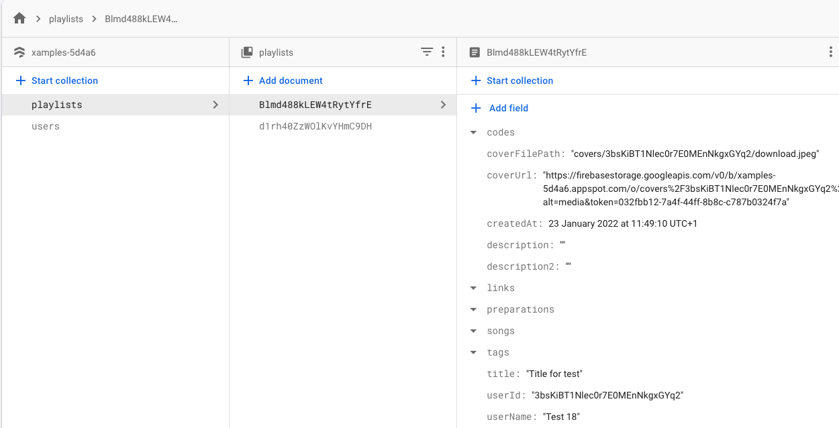839x428 pixels.
Task: Click the database icon beside xamples-5d4a6
Action: tap(19, 52)
